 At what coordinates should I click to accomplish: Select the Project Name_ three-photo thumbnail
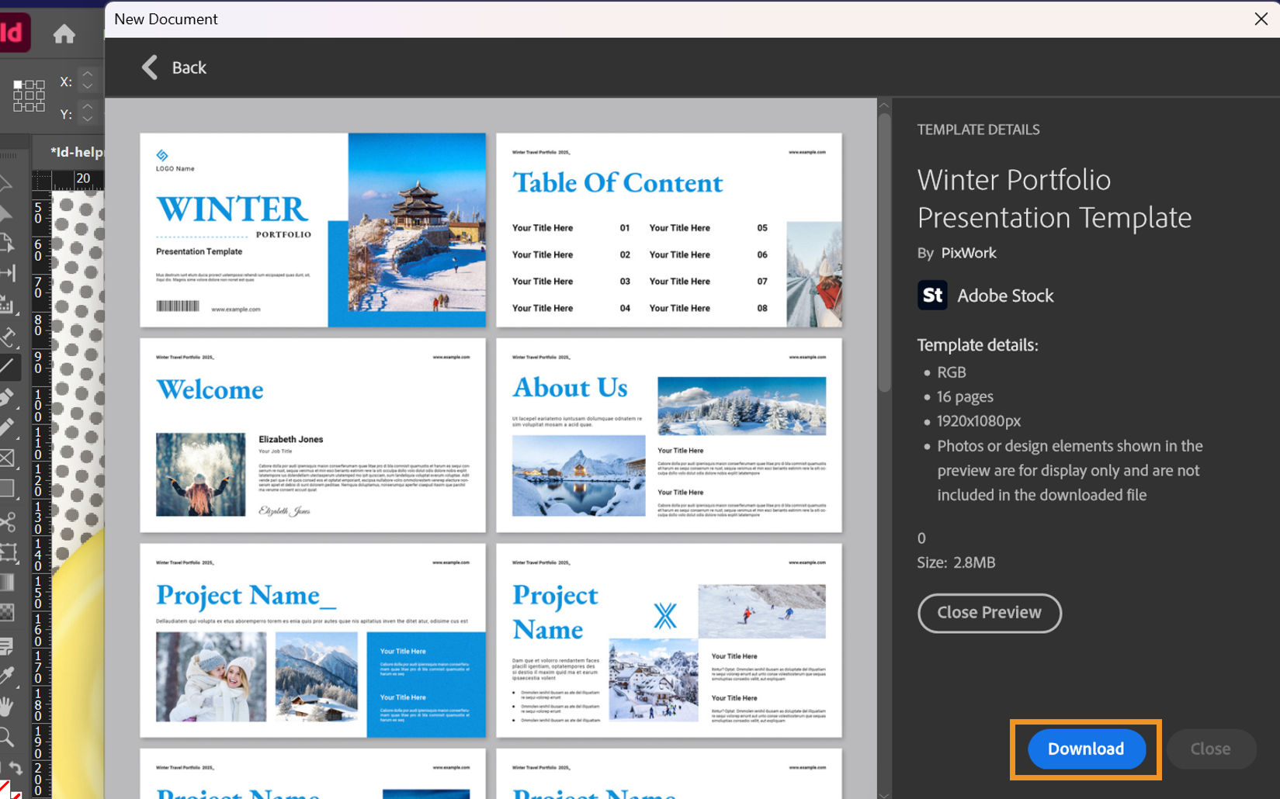coord(313,640)
